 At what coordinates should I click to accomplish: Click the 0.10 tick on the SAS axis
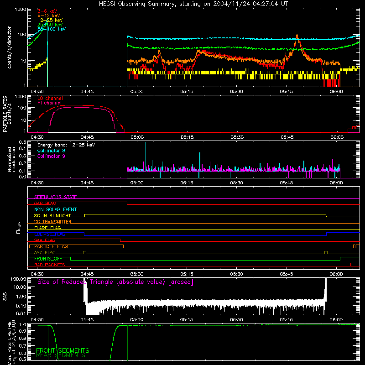21,306
